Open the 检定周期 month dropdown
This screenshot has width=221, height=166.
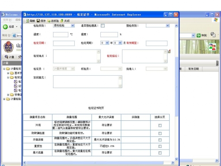[120, 43]
